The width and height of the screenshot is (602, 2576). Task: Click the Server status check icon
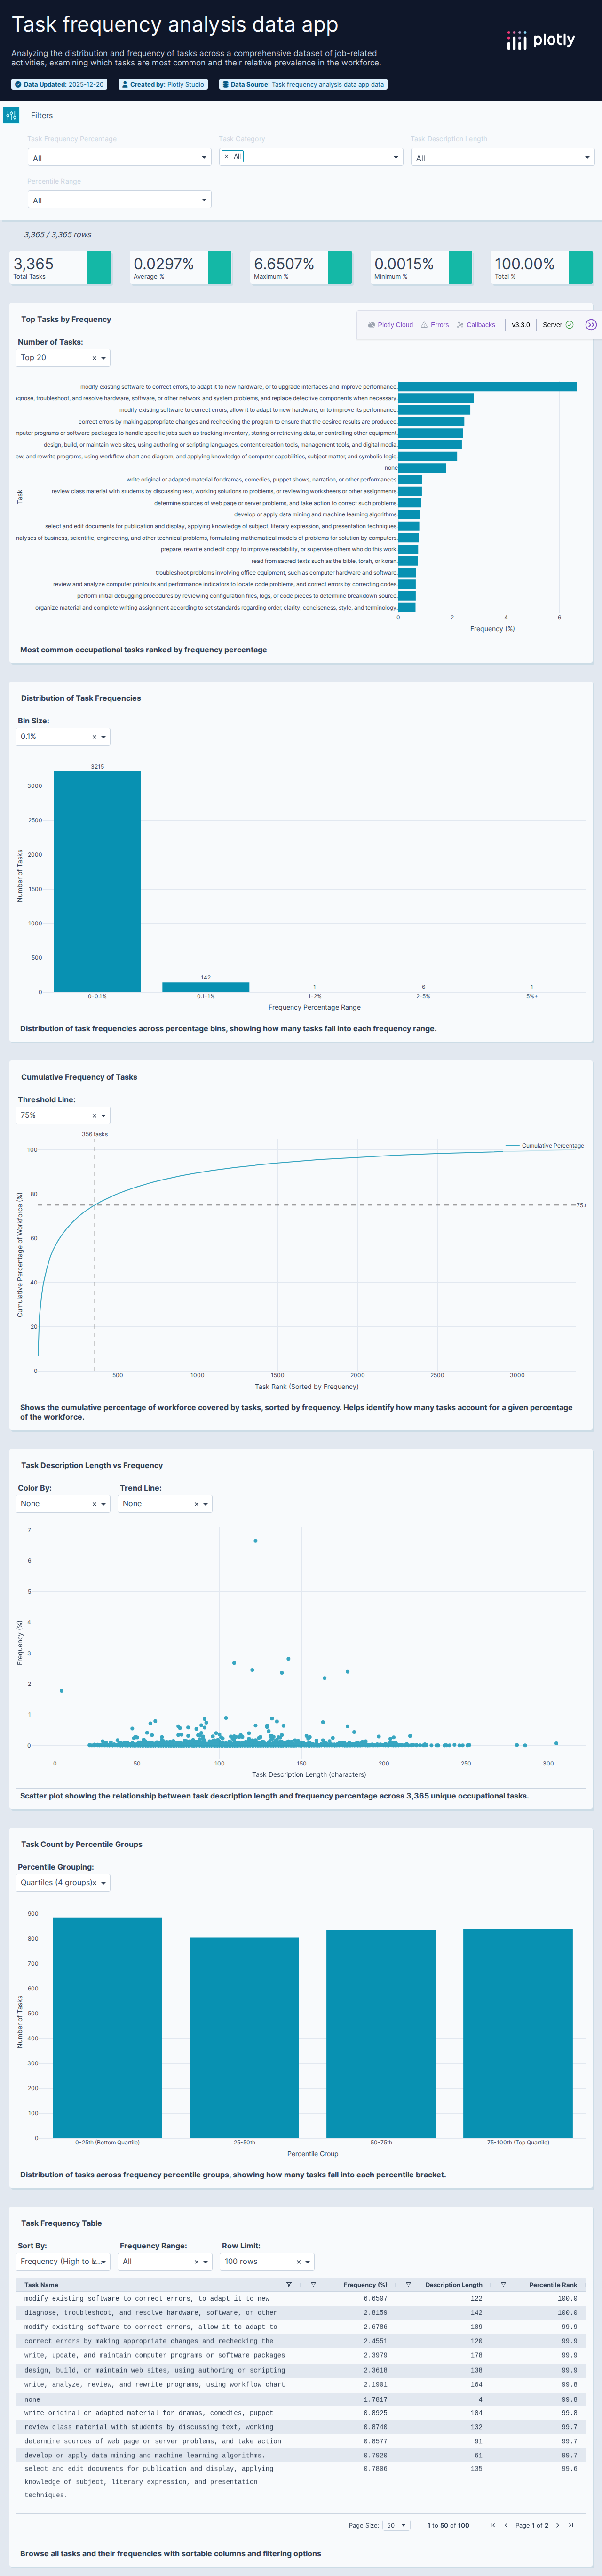(569, 325)
